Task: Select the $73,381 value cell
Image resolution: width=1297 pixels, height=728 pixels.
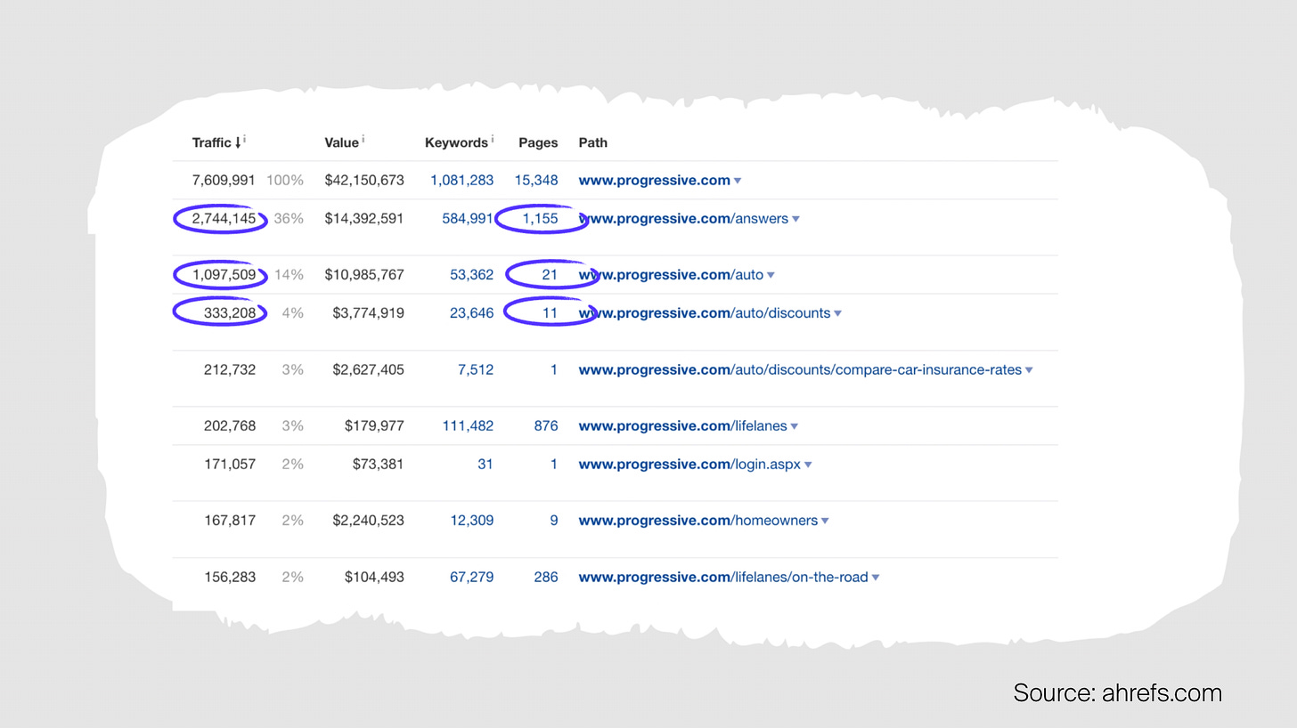Action: click(379, 464)
